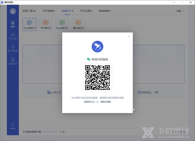
Task: Open the 《隐私政策》 privacy policy link
Action: pos(105,102)
